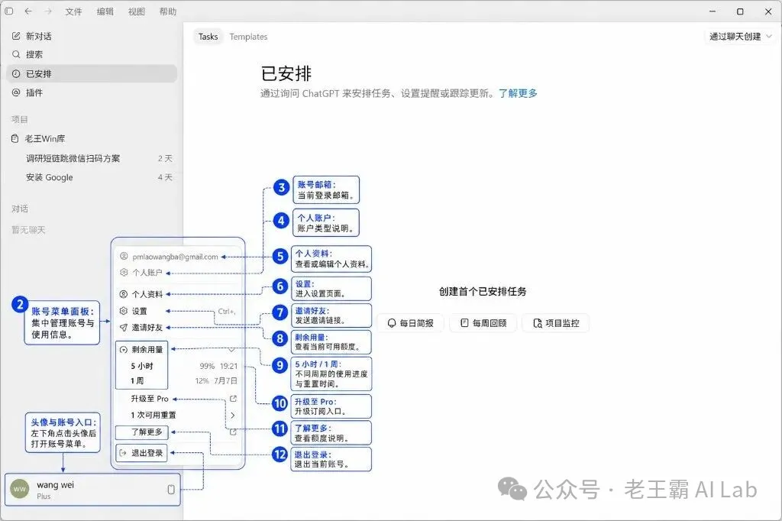Screen dimensions: 782x521
Task: Click 升级至 Pro in the account menu
Action: click(x=150, y=399)
